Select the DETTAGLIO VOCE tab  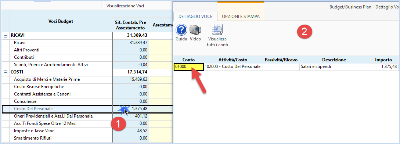195,16
